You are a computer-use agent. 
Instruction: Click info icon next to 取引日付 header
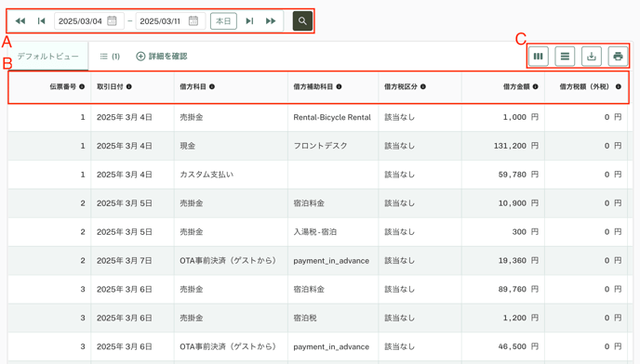pos(129,86)
